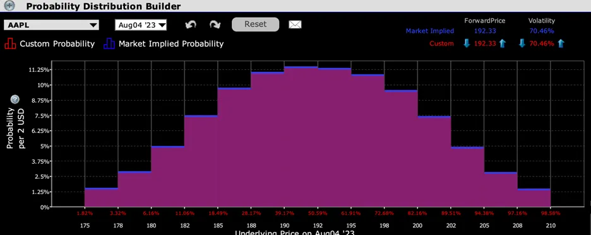Click the custom volatility value 70.46%
This screenshot has height=235, width=591.
tap(542, 43)
